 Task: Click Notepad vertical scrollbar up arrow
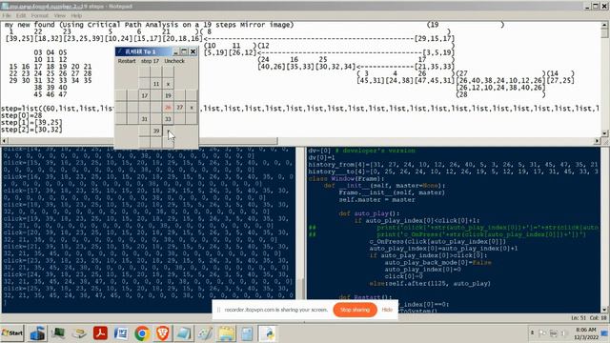[605, 26]
